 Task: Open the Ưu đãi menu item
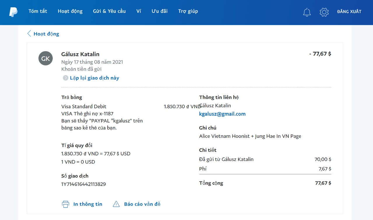pyautogui.click(x=159, y=11)
